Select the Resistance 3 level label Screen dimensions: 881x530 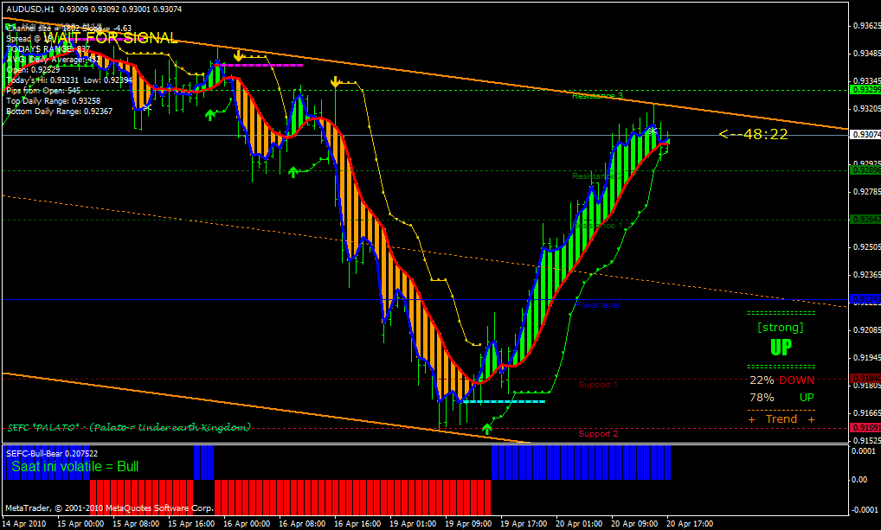pos(597,96)
